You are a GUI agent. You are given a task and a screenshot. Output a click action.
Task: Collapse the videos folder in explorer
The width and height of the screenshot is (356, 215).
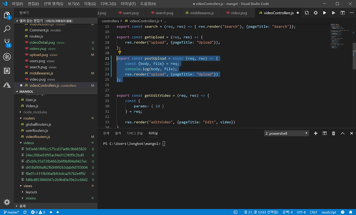coord(28,143)
